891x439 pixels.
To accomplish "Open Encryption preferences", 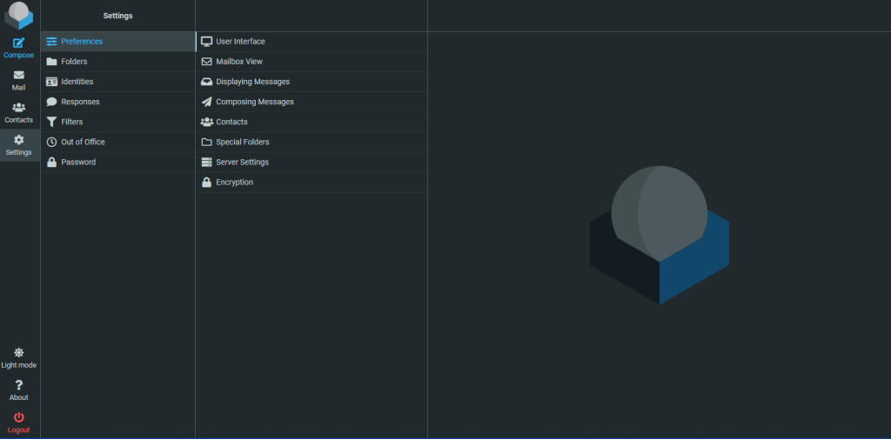I will click(x=234, y=183).
